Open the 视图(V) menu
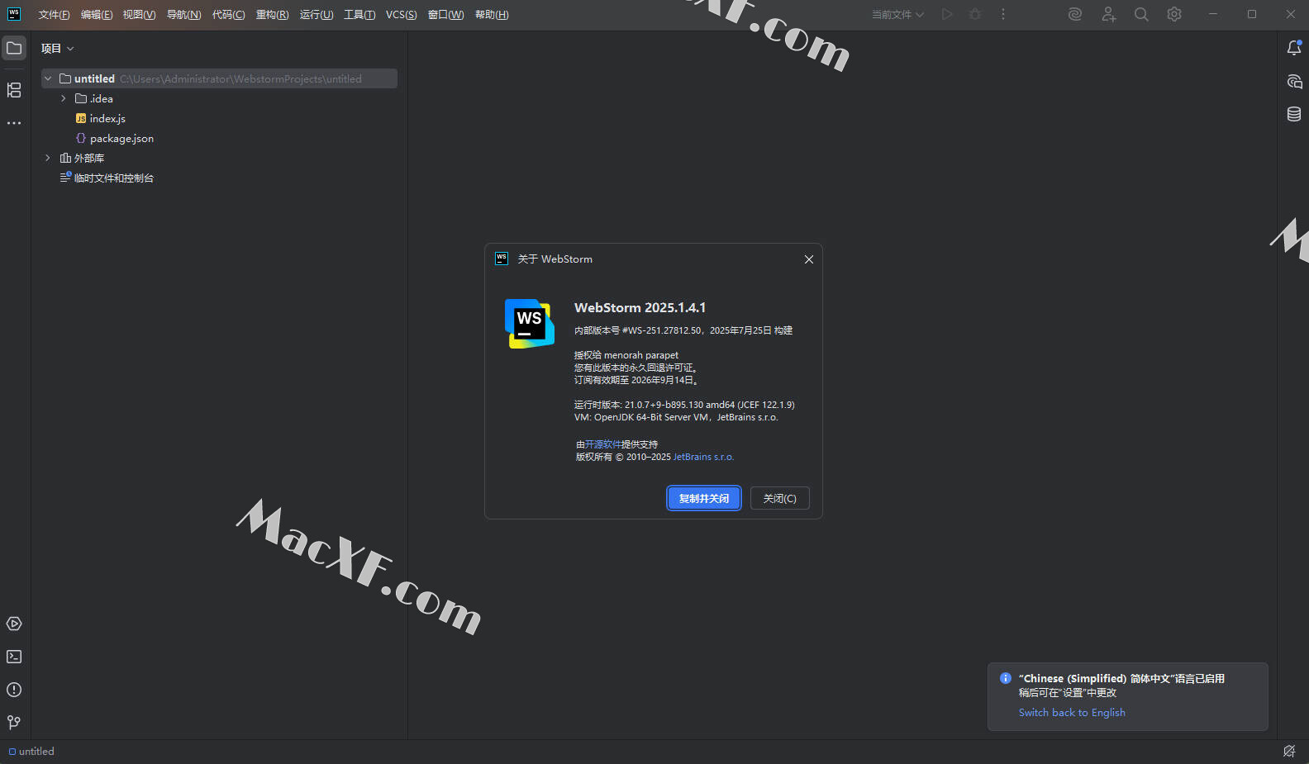1309x764 pixels. tap(139, 14)
